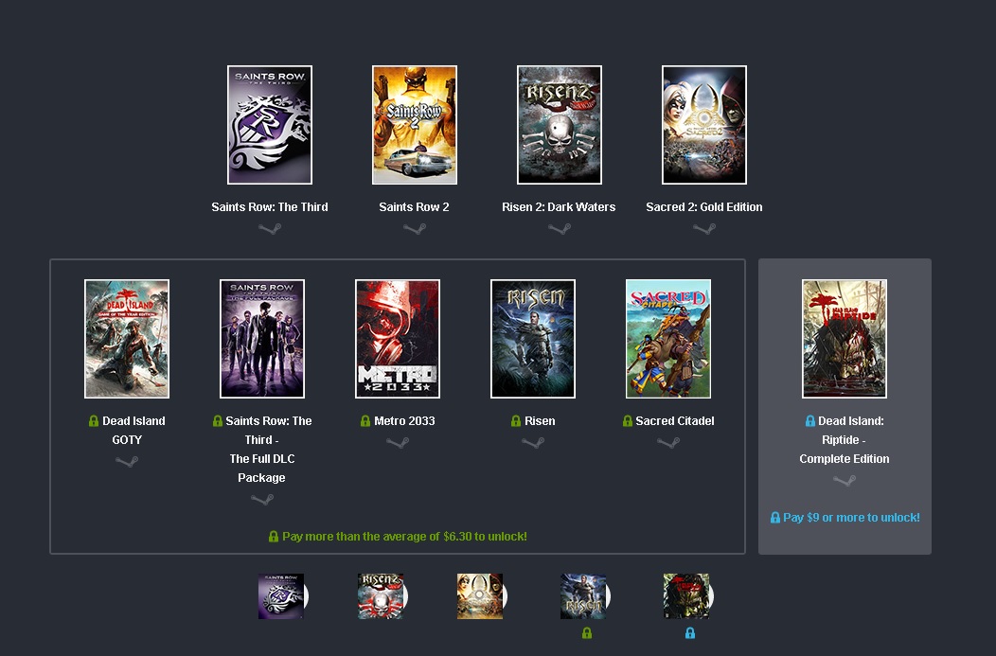Select Sacred Citadel title text
The image size is (996, 656).
tap(675, 421)
